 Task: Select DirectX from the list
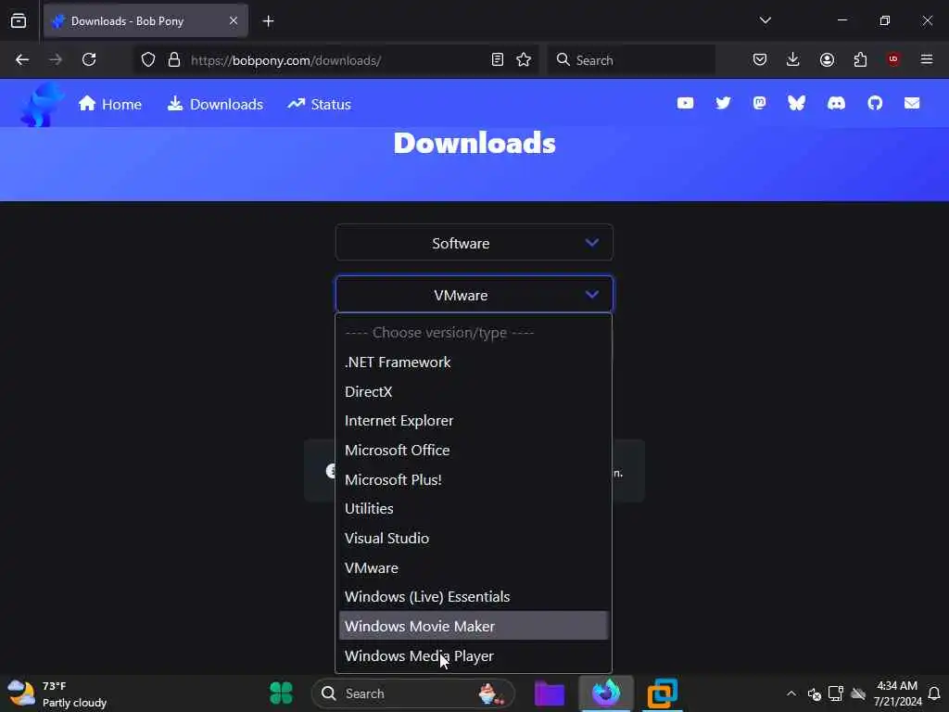pyautogui.click(x=474, y=392)
